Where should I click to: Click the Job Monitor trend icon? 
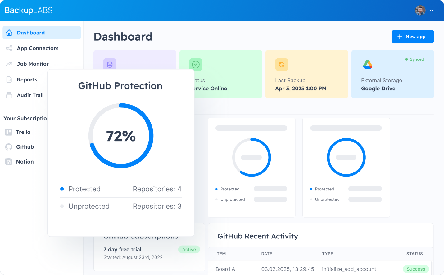click(9, 64)
